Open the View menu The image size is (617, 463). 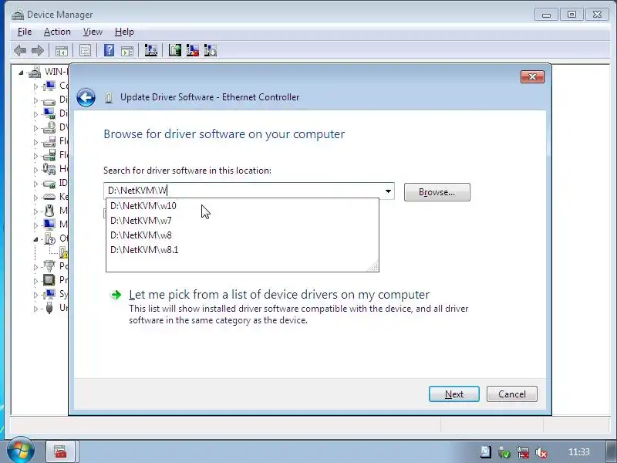click(93, 32)
